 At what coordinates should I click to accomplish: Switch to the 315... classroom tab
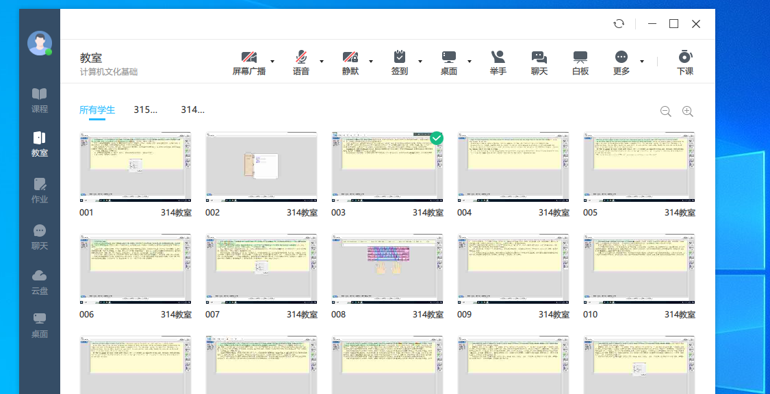click(146, 109)
